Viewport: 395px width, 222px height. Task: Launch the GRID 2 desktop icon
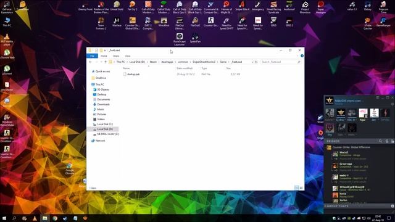tap(289, 22)
